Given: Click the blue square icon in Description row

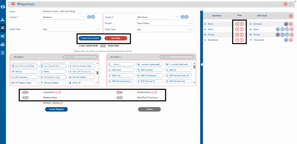Looking at the screenshot, I should pos(286,40).
